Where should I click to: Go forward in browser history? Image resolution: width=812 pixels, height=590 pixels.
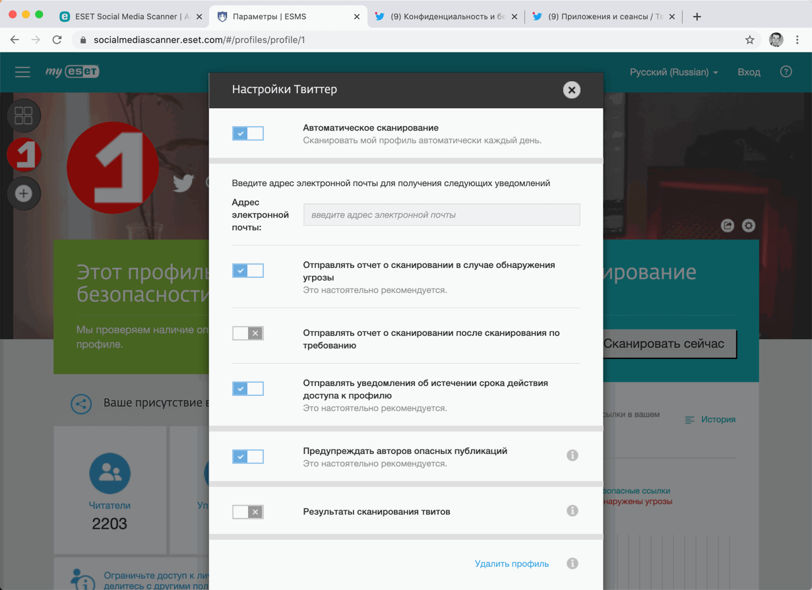click(36, 40)
